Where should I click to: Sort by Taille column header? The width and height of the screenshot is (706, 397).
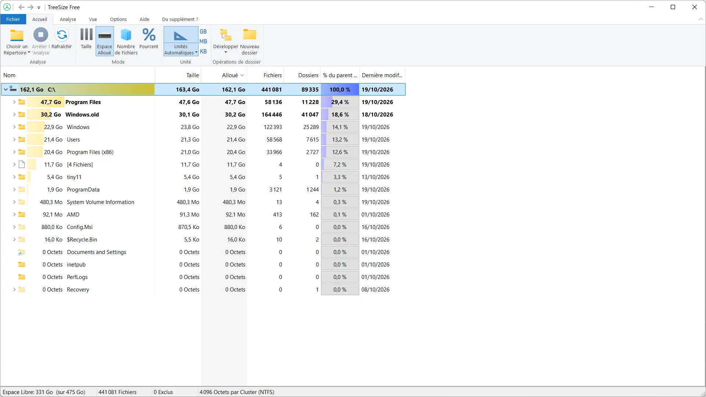click(x=178, y=75)
